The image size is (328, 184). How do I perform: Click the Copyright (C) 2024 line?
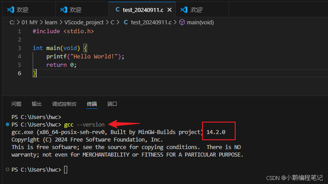[87, 140]
